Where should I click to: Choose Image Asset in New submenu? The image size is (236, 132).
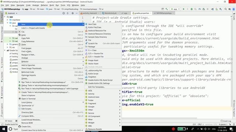pyautogui.click(x=103, y=60)
